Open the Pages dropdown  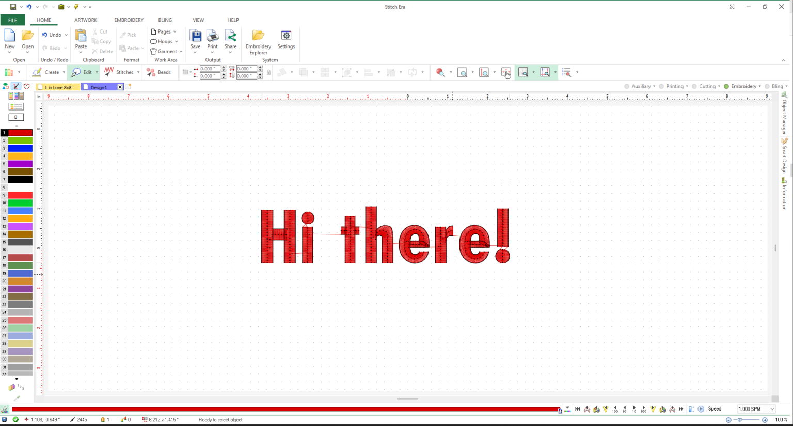[x=164, y=31]
